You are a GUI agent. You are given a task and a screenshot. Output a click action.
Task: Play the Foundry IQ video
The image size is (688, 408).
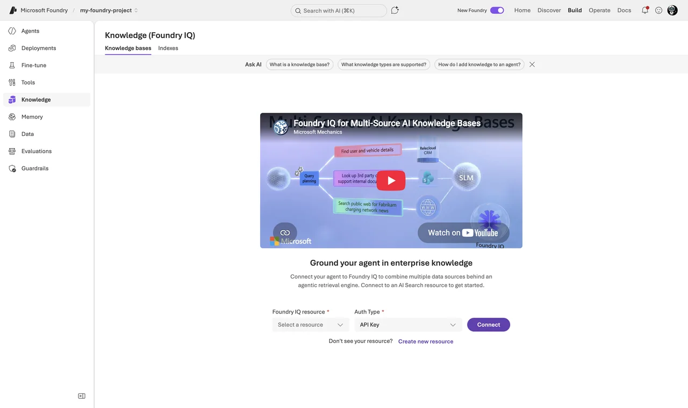[x=391, y=180]
